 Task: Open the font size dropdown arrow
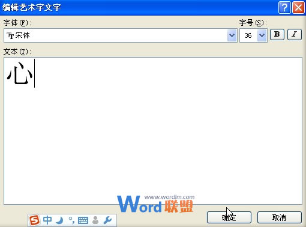click(x=262, y=35)
